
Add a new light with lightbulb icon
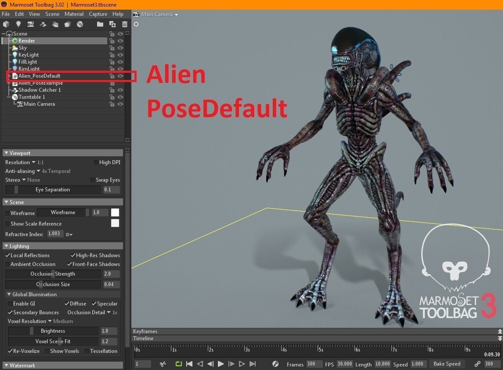pyautogui.click(x=18, y=24)
